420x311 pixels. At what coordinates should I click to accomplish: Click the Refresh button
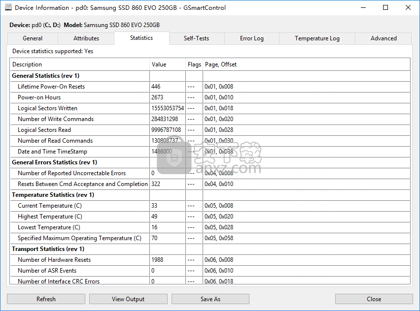(46, 299)
